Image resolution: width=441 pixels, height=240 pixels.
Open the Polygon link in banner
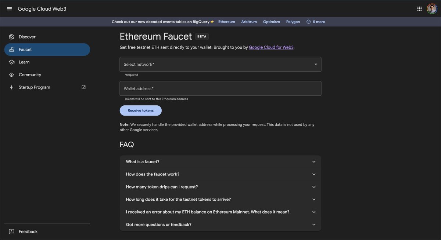coord(293,22)
